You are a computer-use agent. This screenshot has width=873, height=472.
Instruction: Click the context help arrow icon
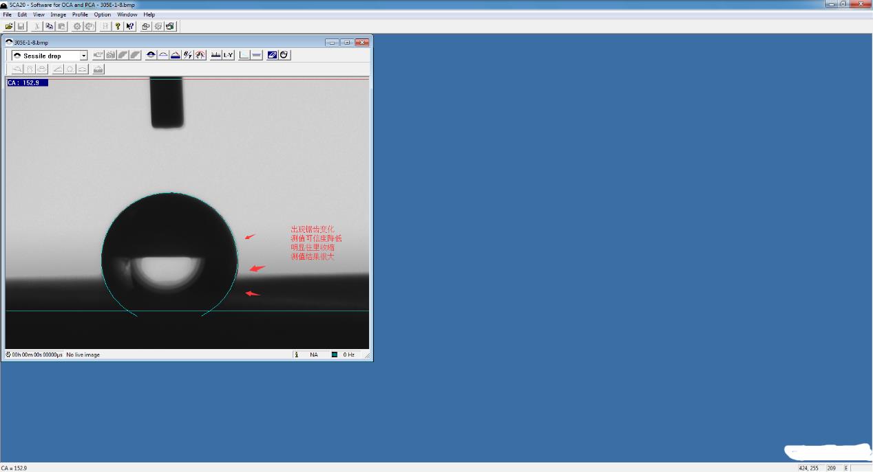pyautogui.click(x=130, y=26)
